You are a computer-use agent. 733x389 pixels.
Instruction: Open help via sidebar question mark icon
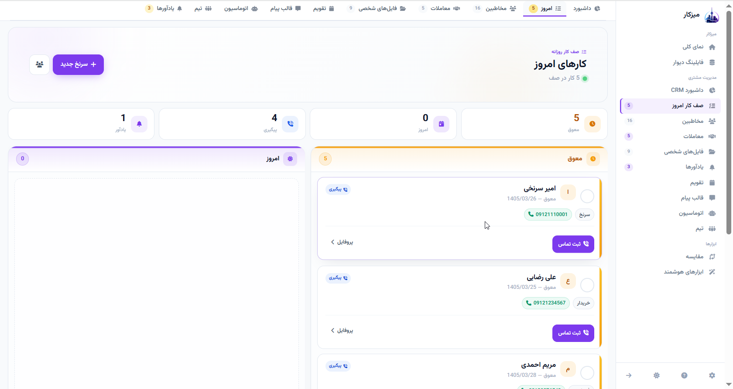coord(684,375)
